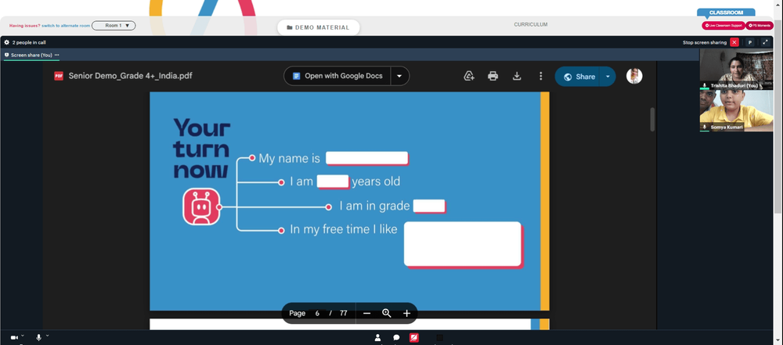Select the CLASSROOM tab
The height and width of the screenshot is (345, 783).
point(726,13)
